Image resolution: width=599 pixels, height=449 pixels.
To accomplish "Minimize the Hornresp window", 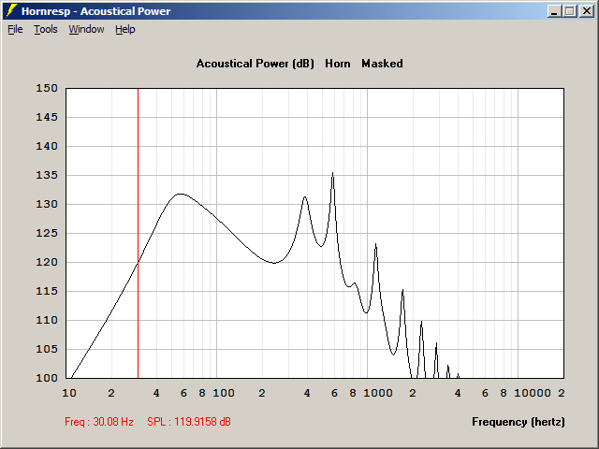I will click(x=554, y=11).
